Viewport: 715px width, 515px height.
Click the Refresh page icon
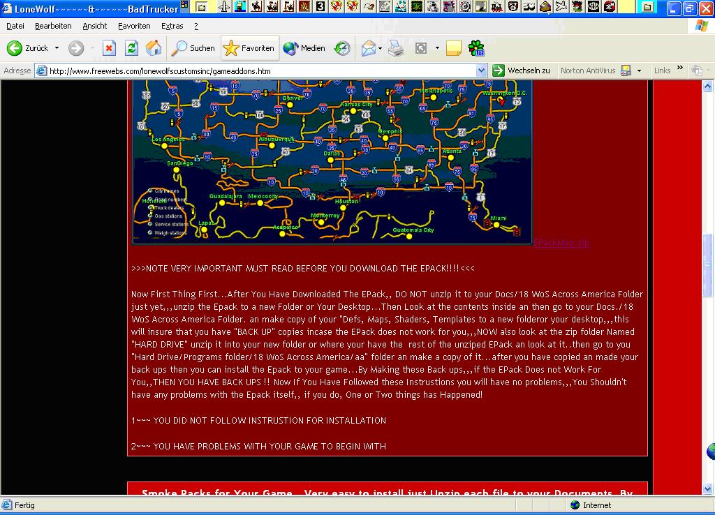131,48
